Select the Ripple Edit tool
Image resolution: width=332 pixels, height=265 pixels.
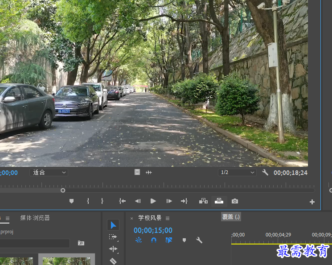113,249
